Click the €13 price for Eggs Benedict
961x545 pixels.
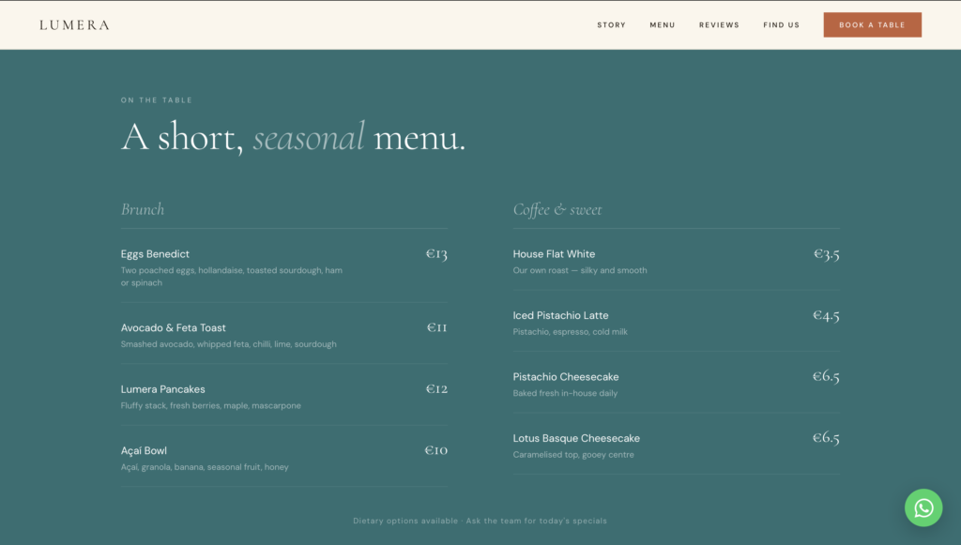tap(436, 253)
